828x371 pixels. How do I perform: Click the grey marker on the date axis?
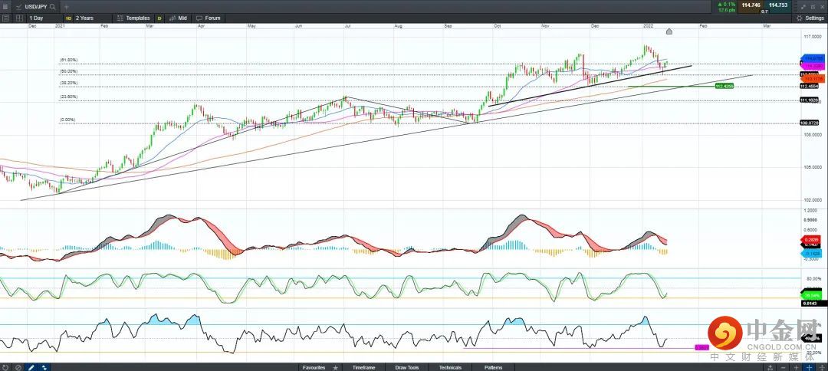pos(669,31)
